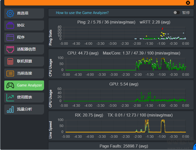196x150 pixels.
Task: Click the Ping Stats graph area
Action: coord(125,33)
